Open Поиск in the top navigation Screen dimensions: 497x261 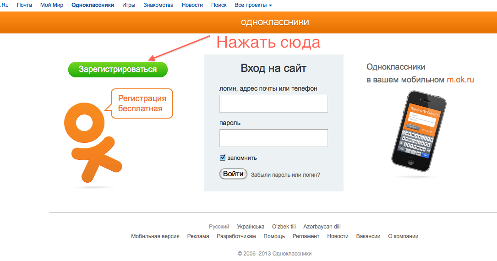click(218, 5)
